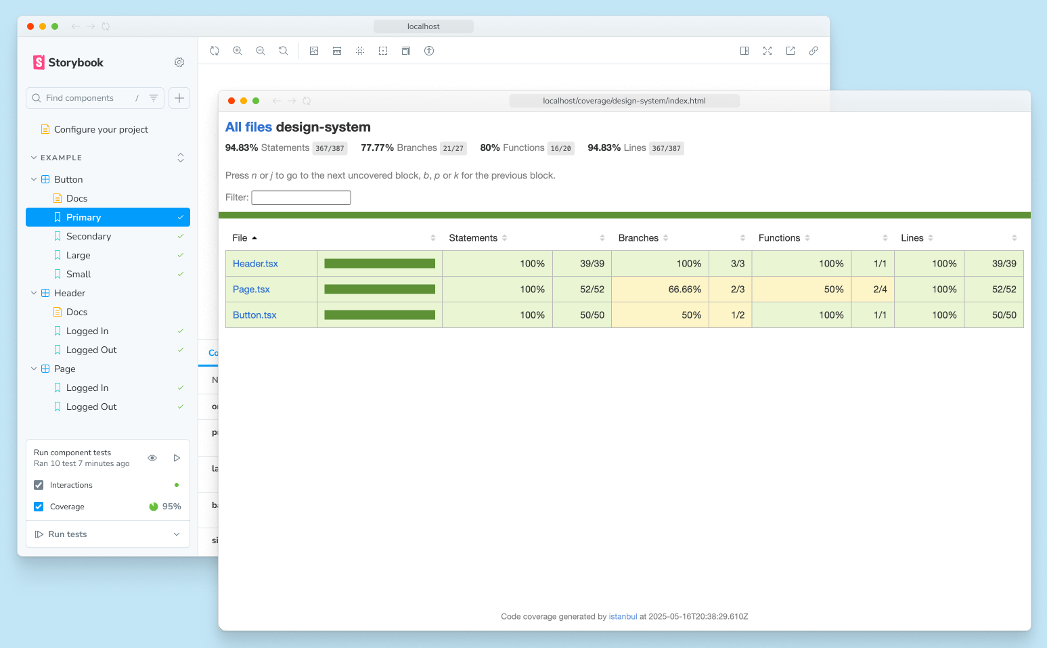Collapse the Button component tree
Viewport: 1047px width, 648px height.
(33, 179)
